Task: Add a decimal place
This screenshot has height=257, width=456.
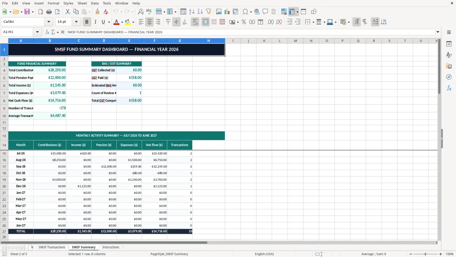Action: [271, 22]
